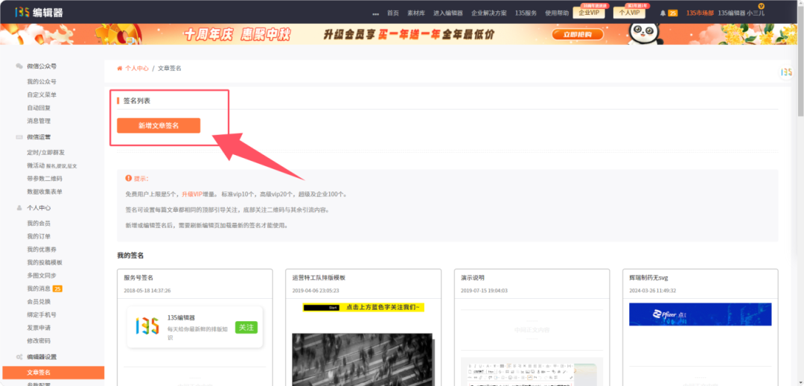Open 自动回复 in sidebar
This screenshot has width=804, height=386.
point(39,108)
